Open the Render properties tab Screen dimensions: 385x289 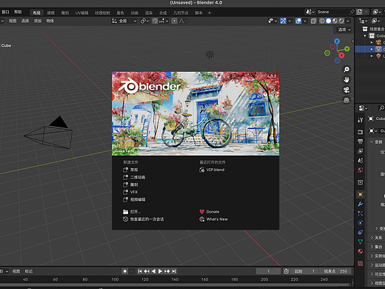click(x=361, y=132)
